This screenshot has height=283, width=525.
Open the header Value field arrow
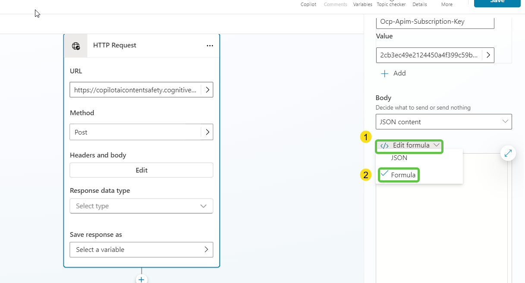(x=488, y=55)
